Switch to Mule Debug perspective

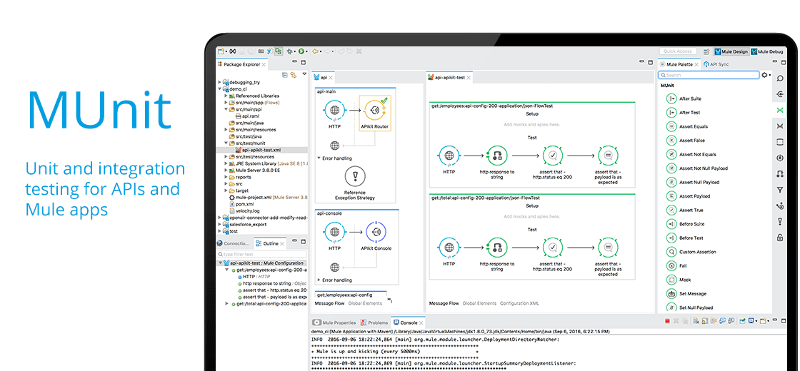[766, 51]
